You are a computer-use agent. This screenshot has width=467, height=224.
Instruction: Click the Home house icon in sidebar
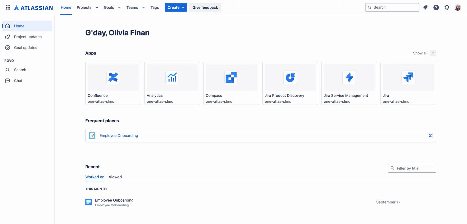7,26
